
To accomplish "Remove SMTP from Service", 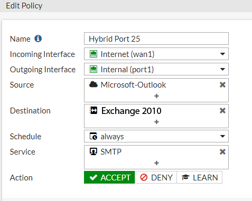I will [x=222, y=151].
